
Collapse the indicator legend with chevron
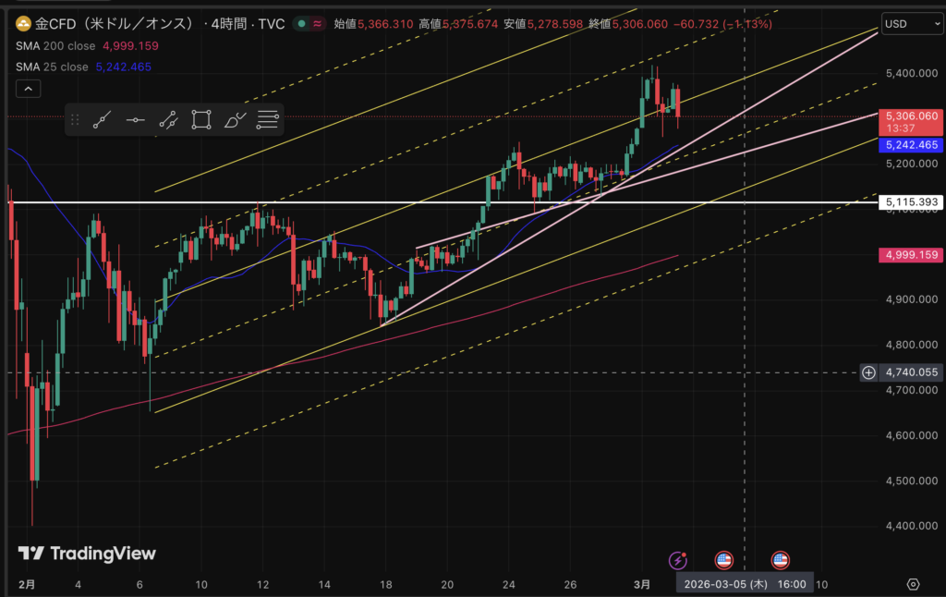coord(28,89)
